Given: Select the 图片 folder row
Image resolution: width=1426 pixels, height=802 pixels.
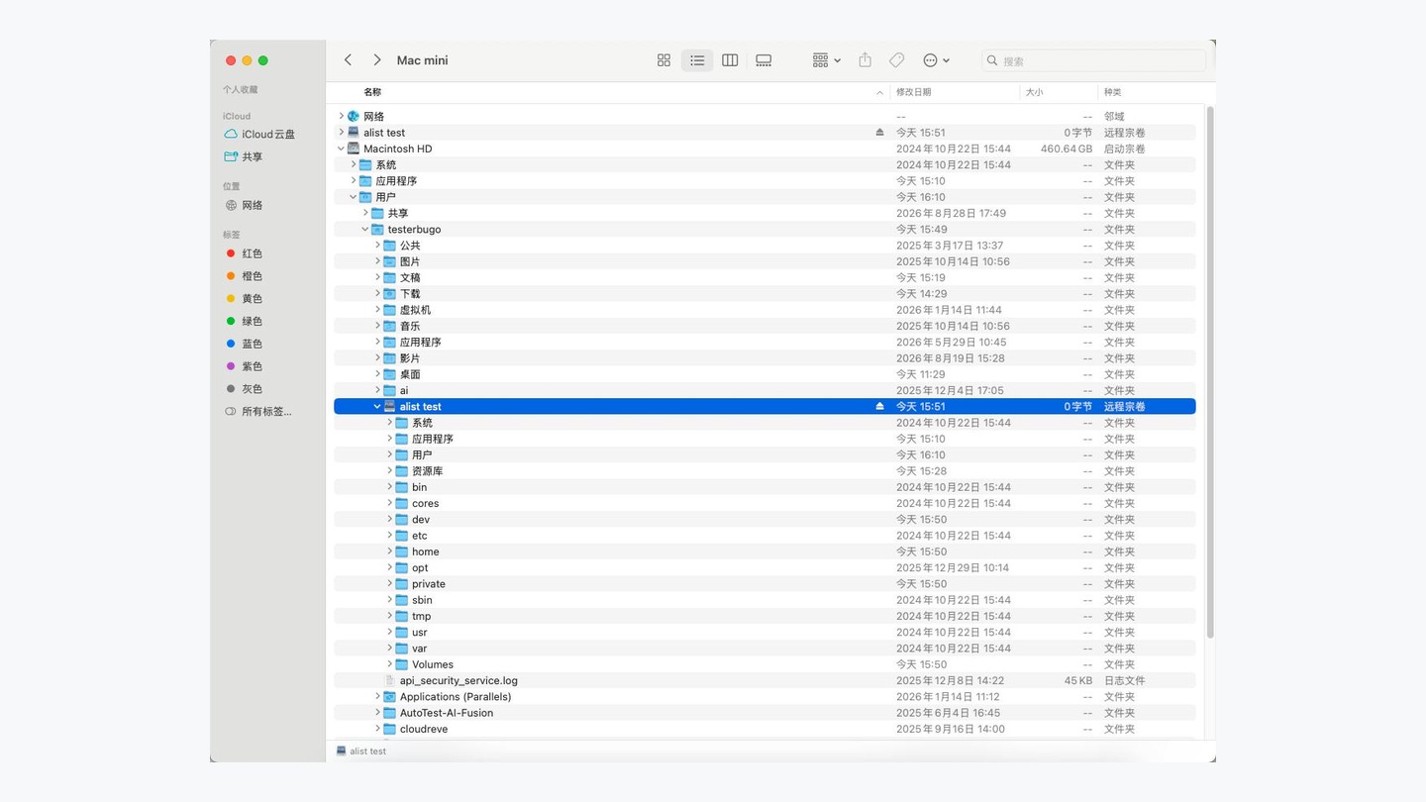Looking at the screenshot, I should (x=764, y=261).
